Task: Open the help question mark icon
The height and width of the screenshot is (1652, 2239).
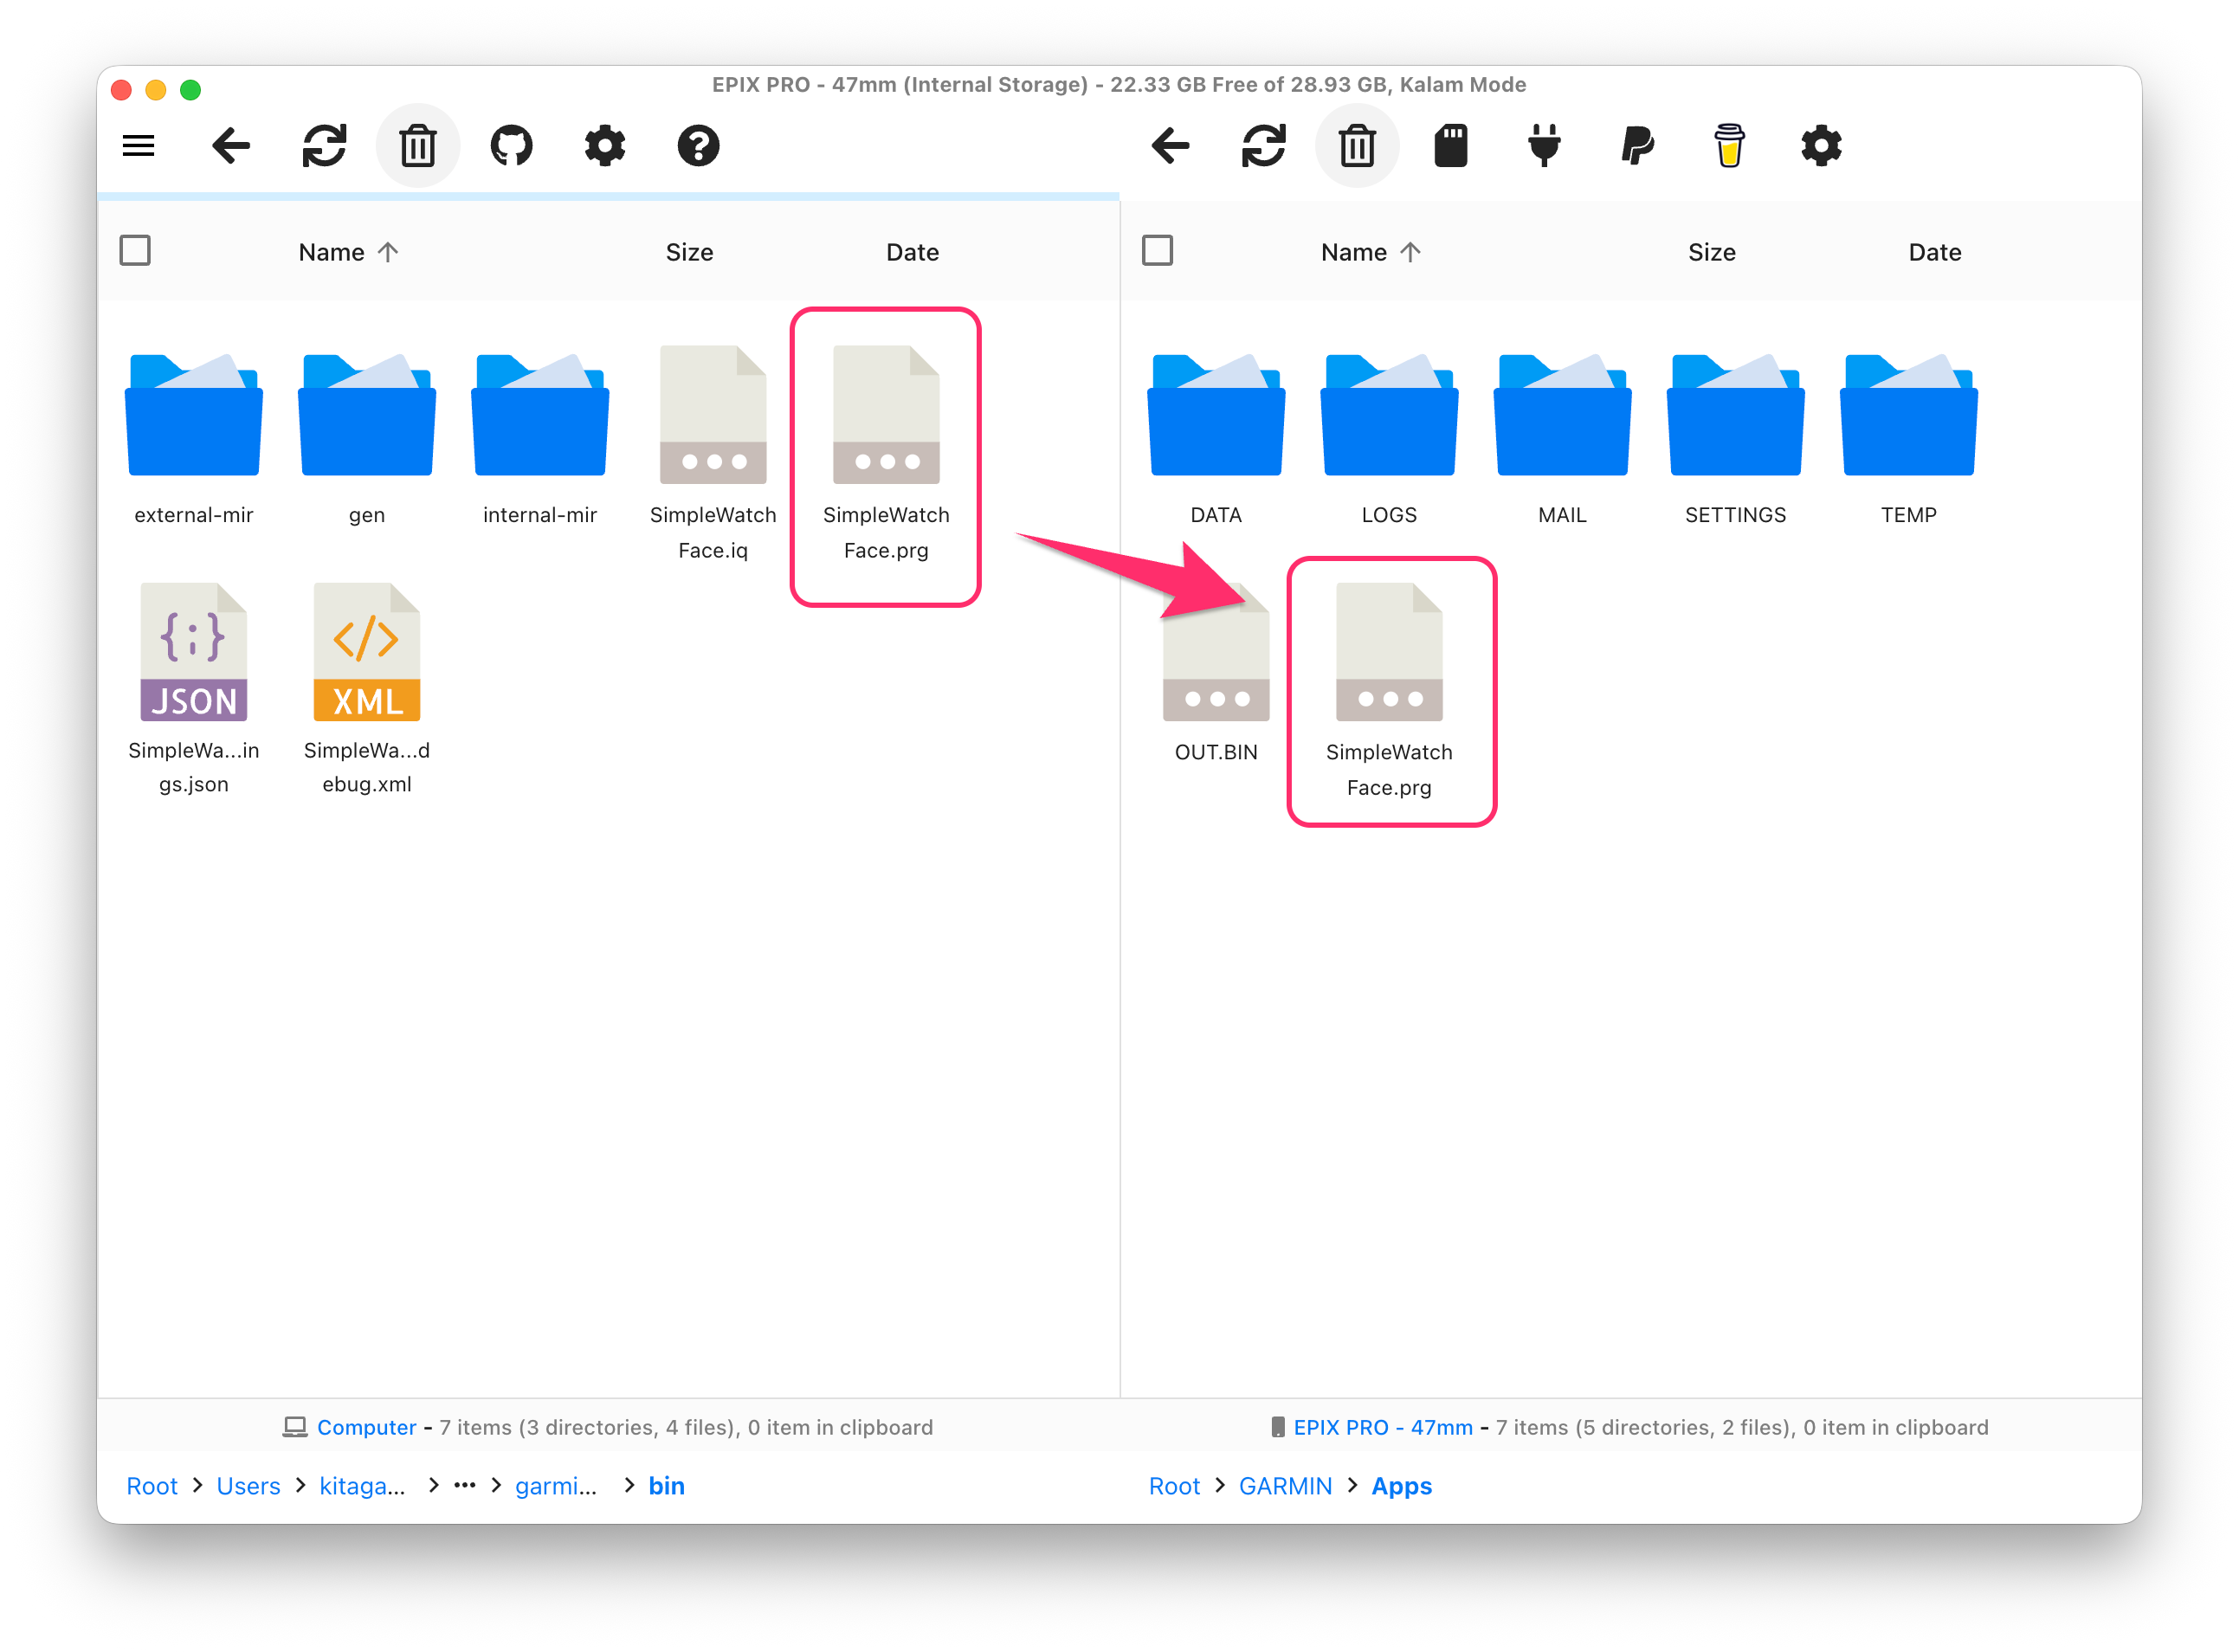Action: (x=698, y=146)
